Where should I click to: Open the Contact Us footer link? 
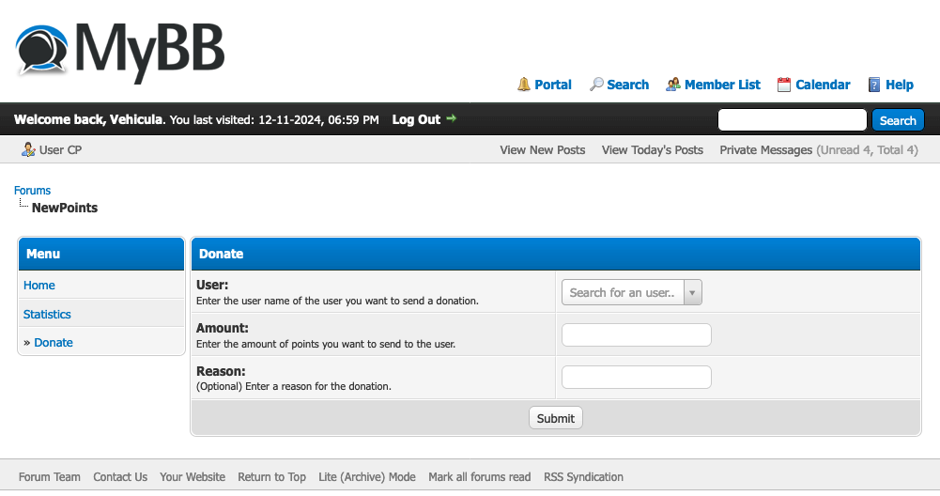[120, 477]
